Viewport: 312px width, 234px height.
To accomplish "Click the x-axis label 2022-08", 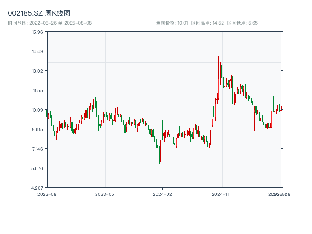I will click(x=47, y=194).
